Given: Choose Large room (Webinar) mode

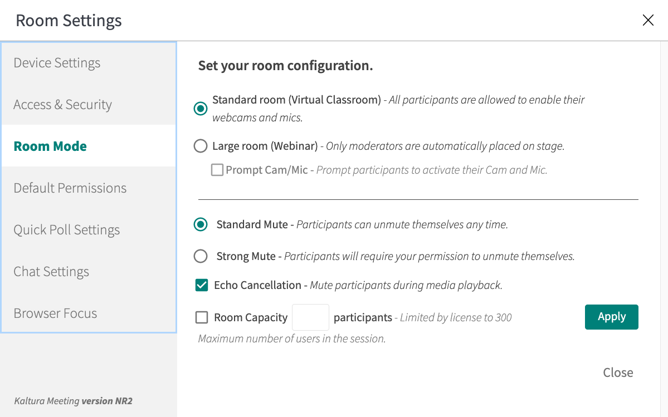Looking at the screenshot, I should click(x=201, y=146).
